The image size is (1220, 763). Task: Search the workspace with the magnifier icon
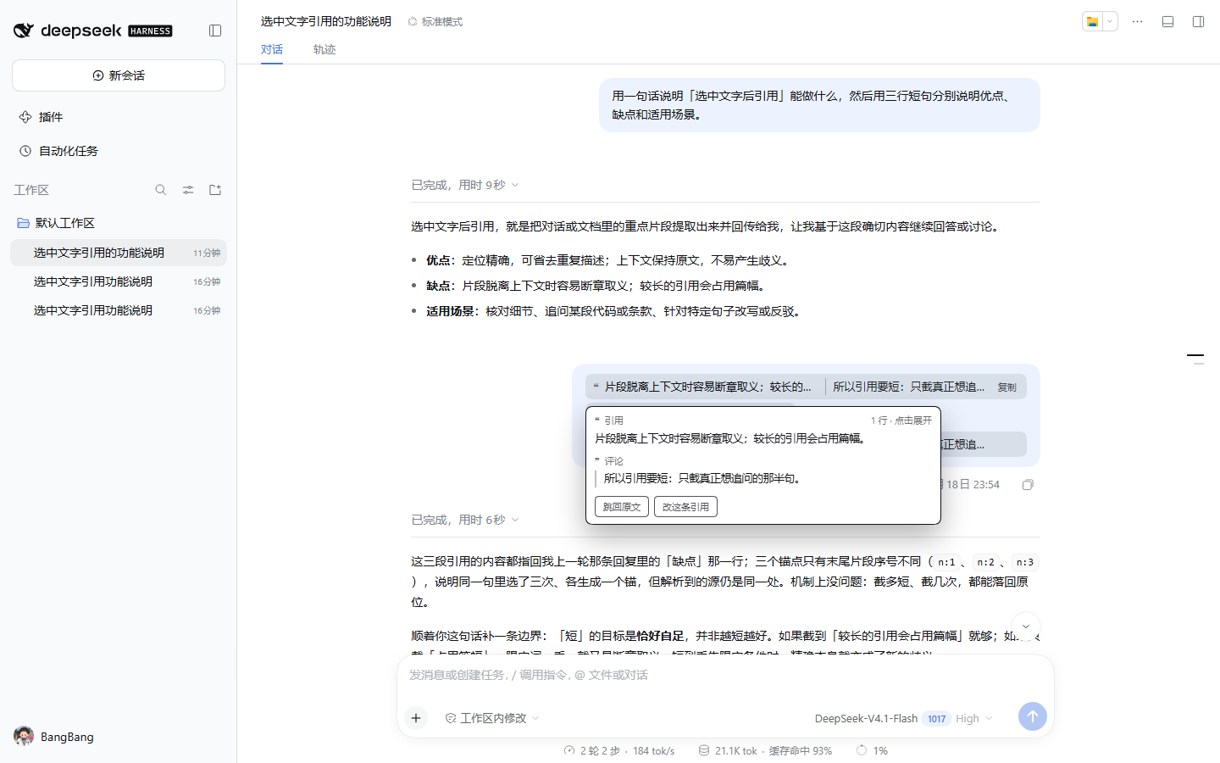[x=161, y=190]
